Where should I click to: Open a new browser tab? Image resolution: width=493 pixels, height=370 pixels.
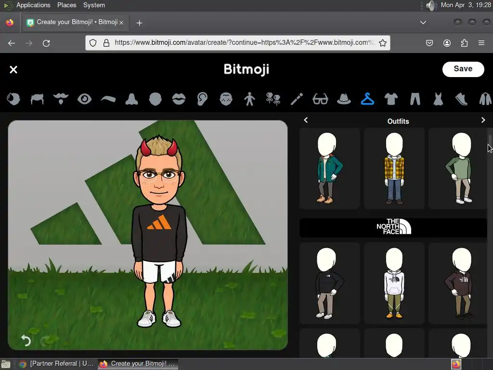tap(139, 23)
